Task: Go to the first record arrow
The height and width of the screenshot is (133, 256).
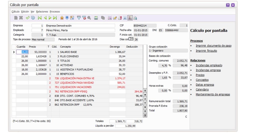Action: click(40, 18)
